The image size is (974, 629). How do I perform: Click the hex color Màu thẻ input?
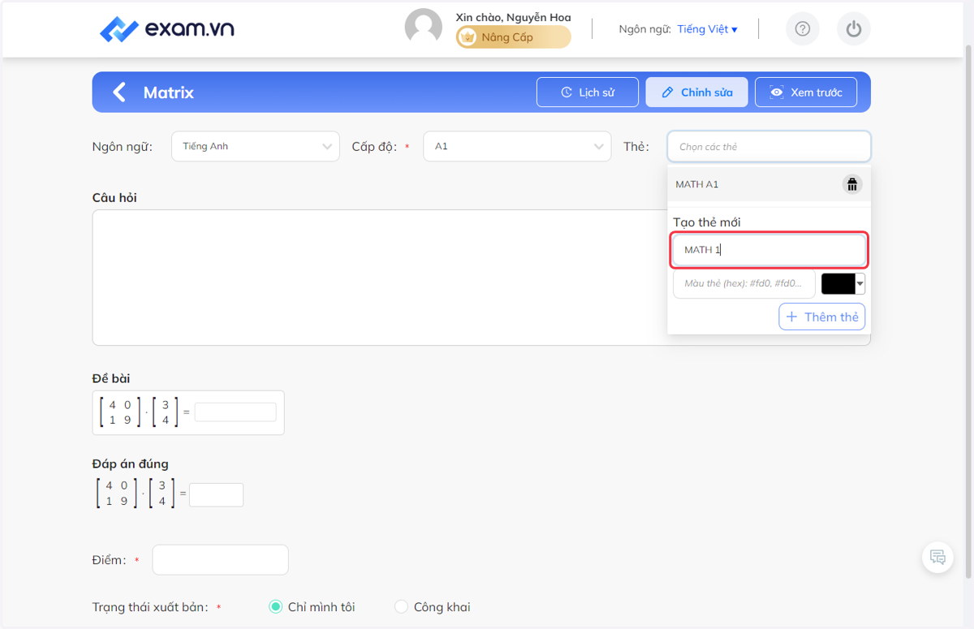(x=743, y=283)
